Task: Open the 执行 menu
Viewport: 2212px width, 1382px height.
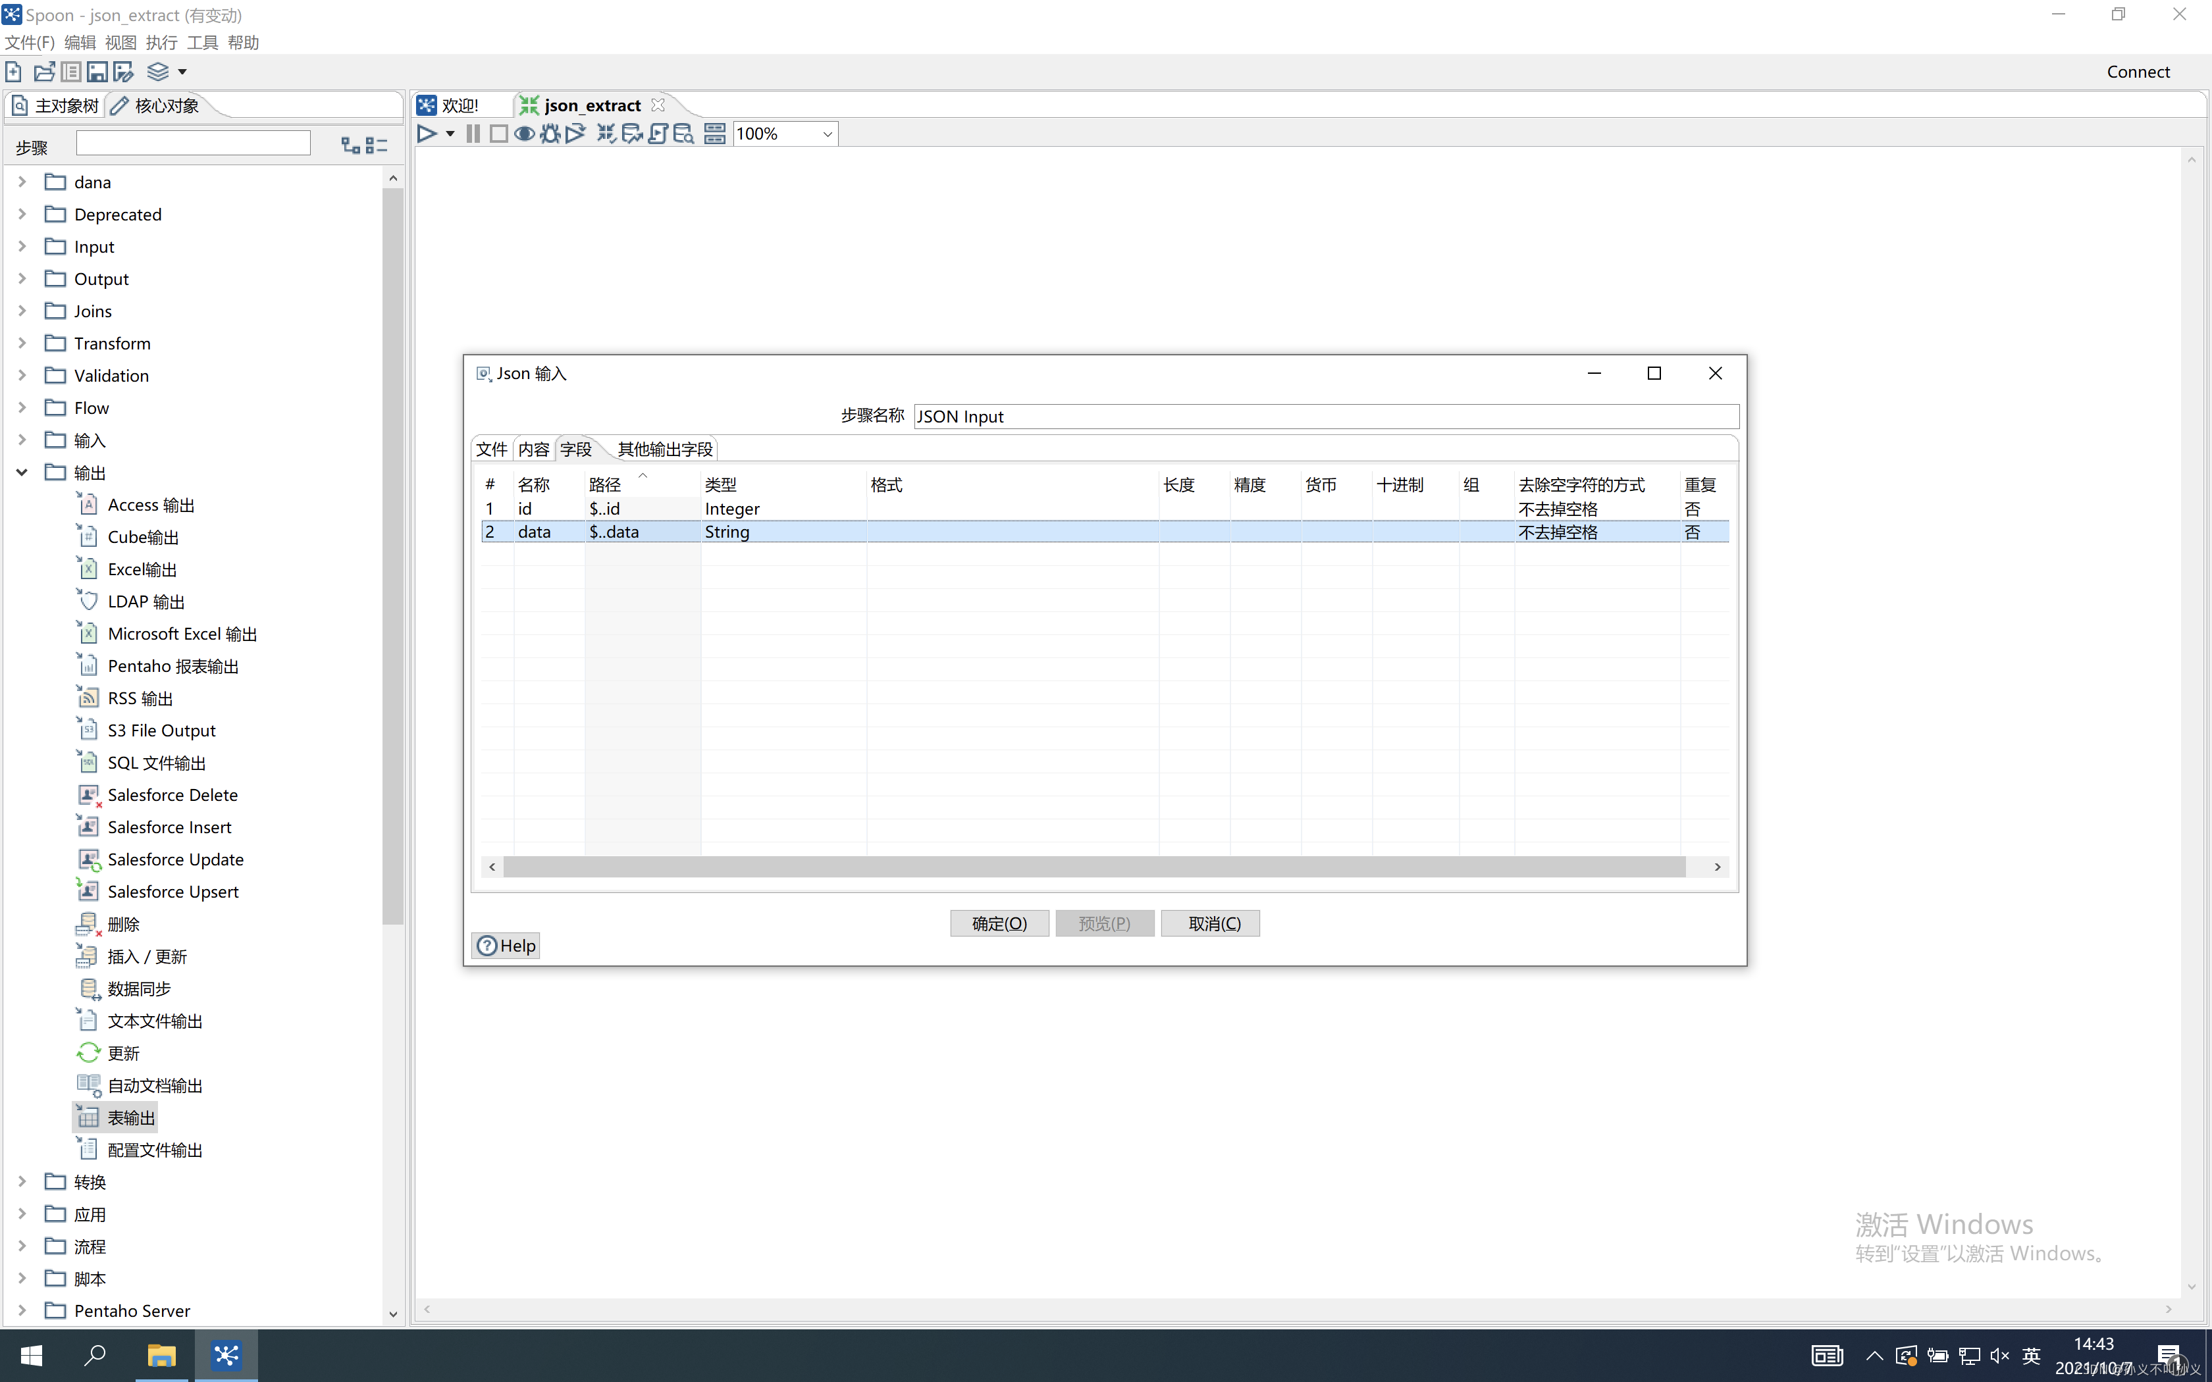Action: [161, 42]
